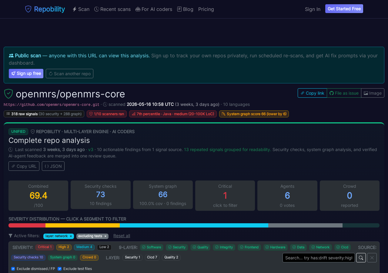Image resolution: width=388 pixels, height=273 pixels.
Task: Click the JSON button
Action: pyautogui.click(x=53, y=166)
